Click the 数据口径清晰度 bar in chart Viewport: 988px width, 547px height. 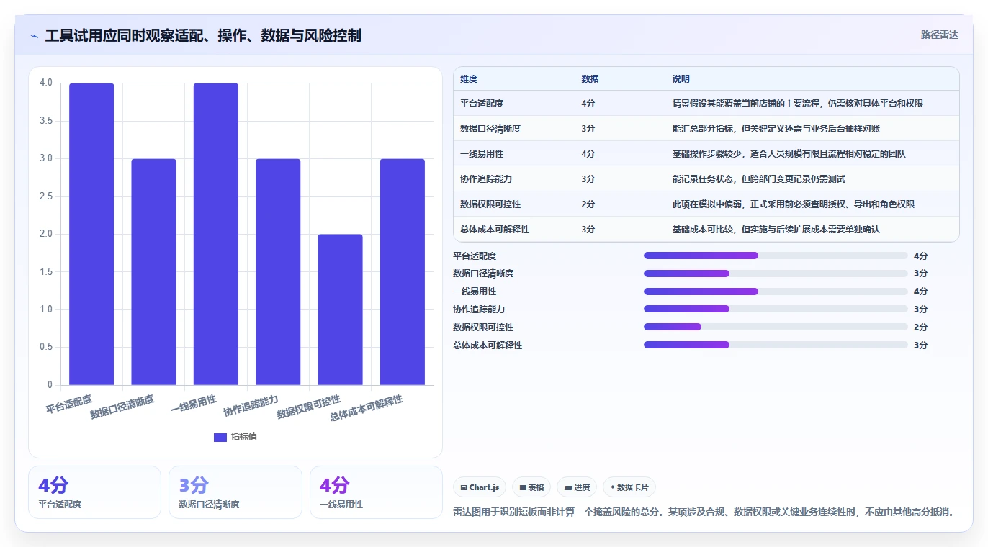click(x=153, y=272)
